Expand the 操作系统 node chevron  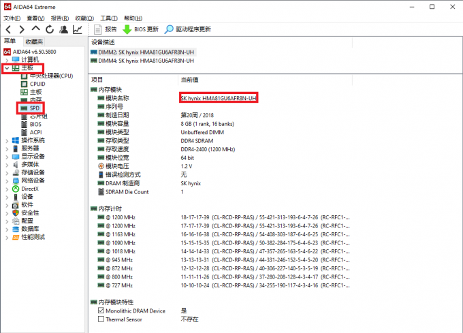[x=7, y=140]
